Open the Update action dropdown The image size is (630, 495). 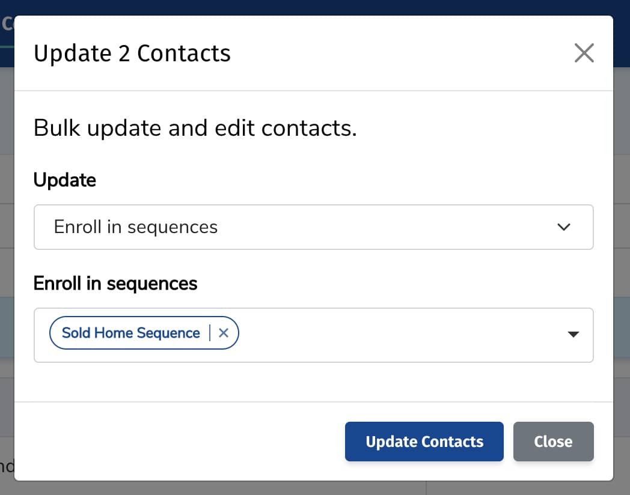(313, 227)
